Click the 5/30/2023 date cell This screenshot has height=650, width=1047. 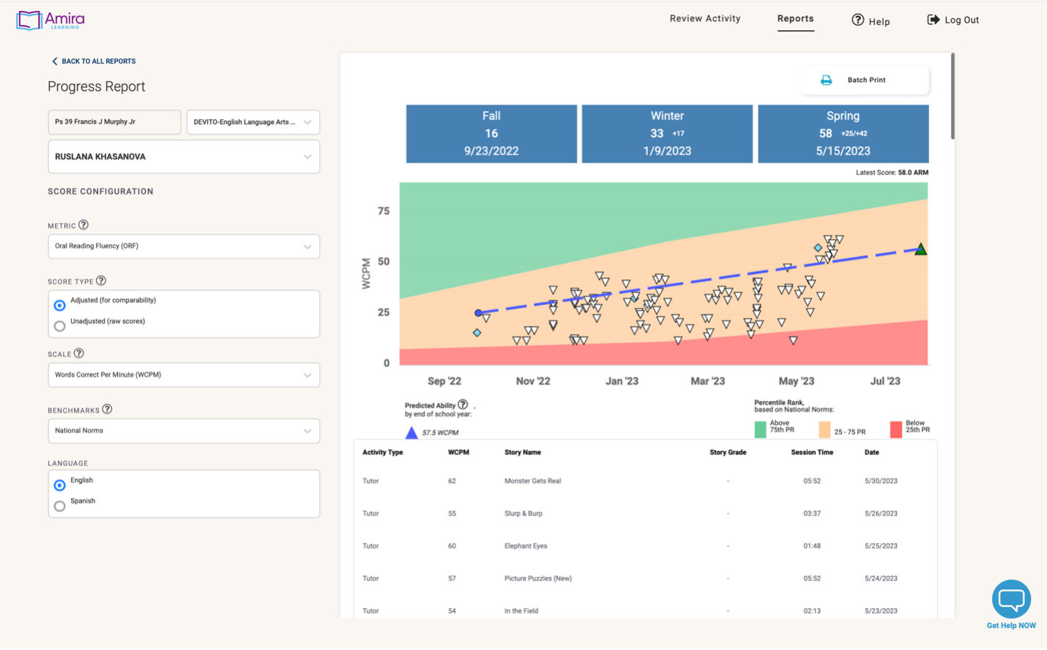[x=881, y=481]
